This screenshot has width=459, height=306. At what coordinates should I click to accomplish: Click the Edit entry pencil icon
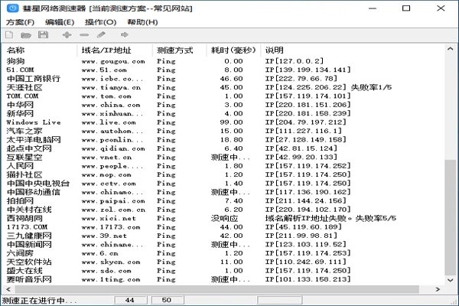coord(101,35)
